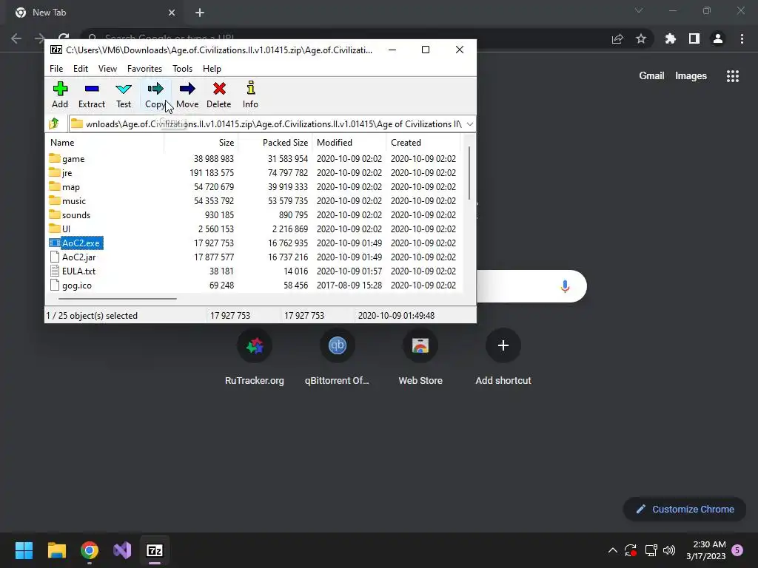Click the vertical scrollbar of the file list
758x568 pixels.
coord(469,173)
